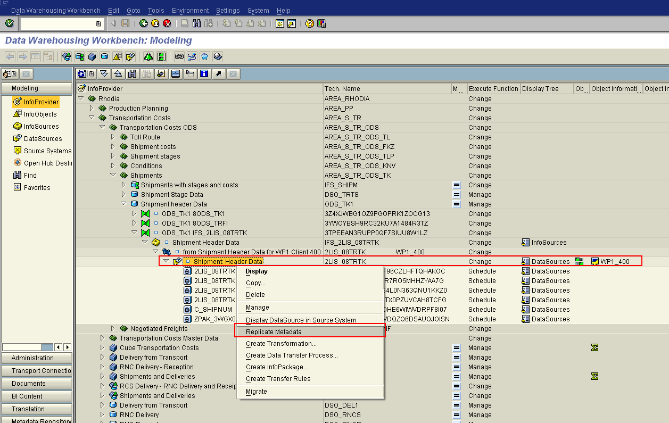
Task: Collapse the Rhodia tree node
Action: point(81,98)
